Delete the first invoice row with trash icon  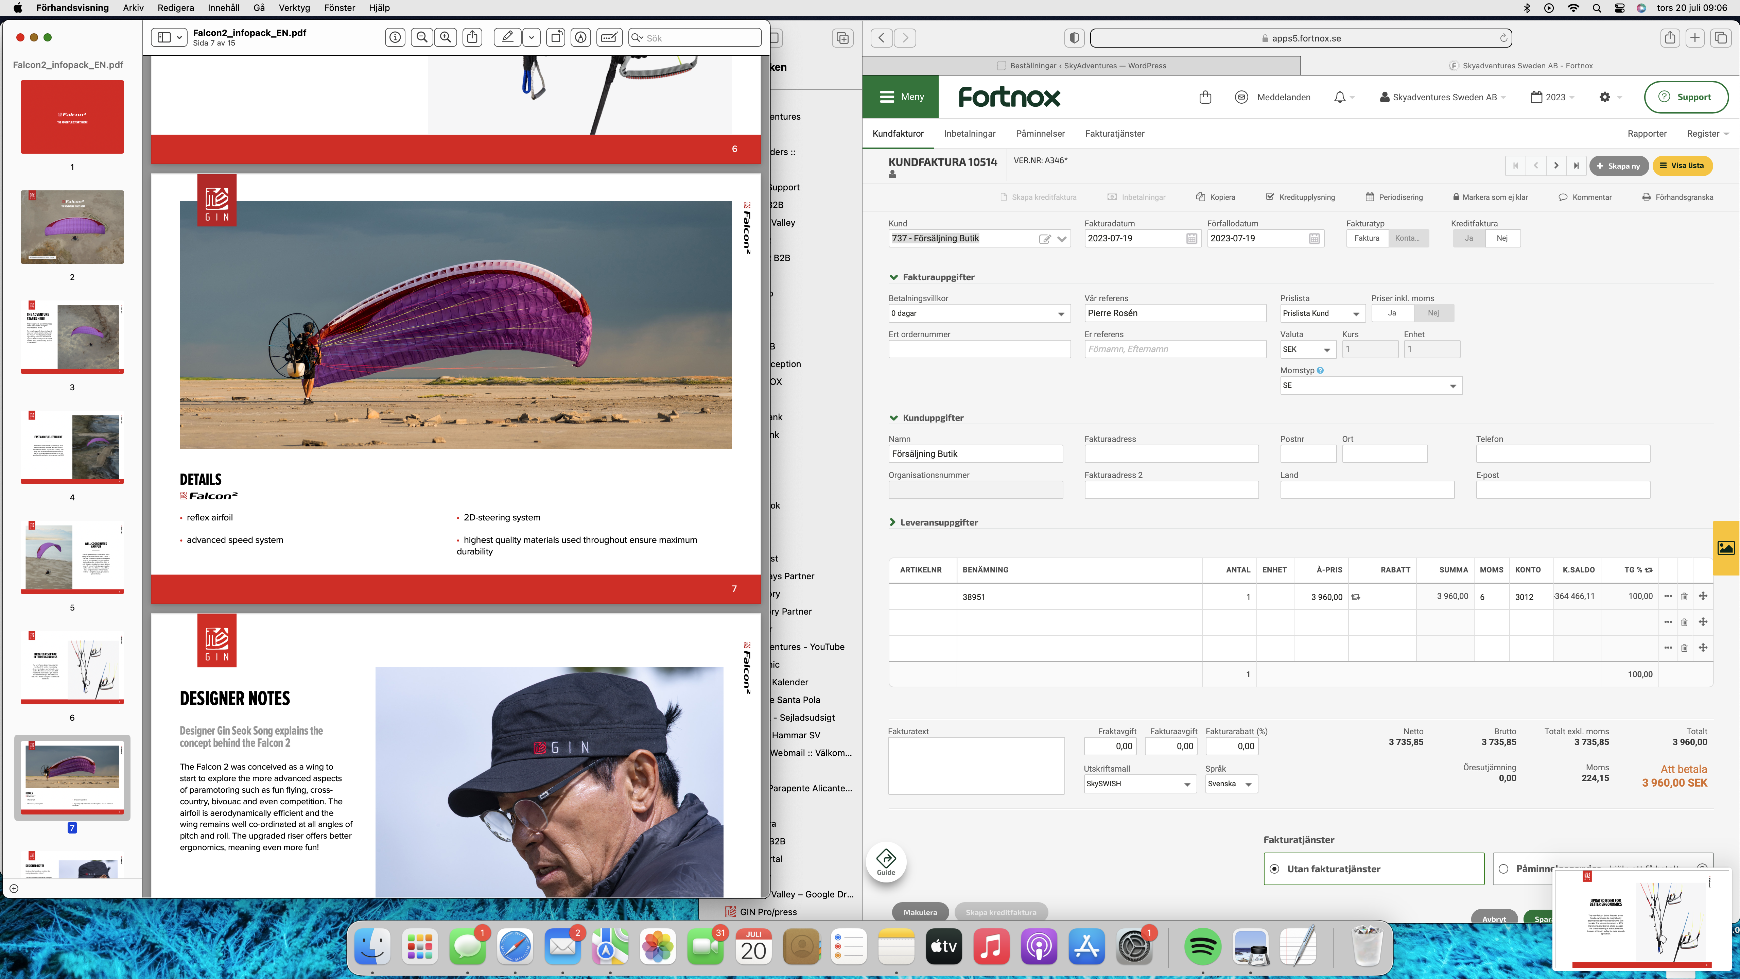coord(1684,597)
